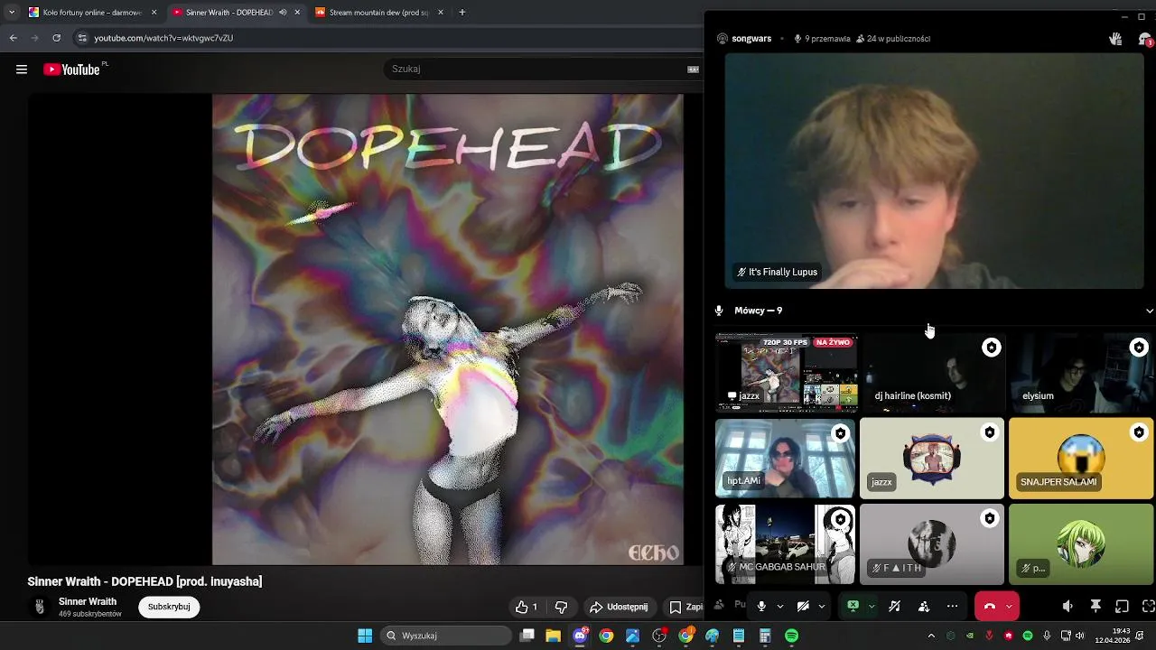
Task: Open jazzx live screen share tile
Action: [x=787, y=372]
